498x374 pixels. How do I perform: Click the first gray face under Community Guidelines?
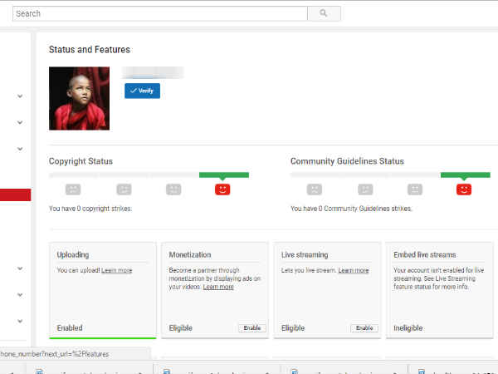click(x=315, y=189)
